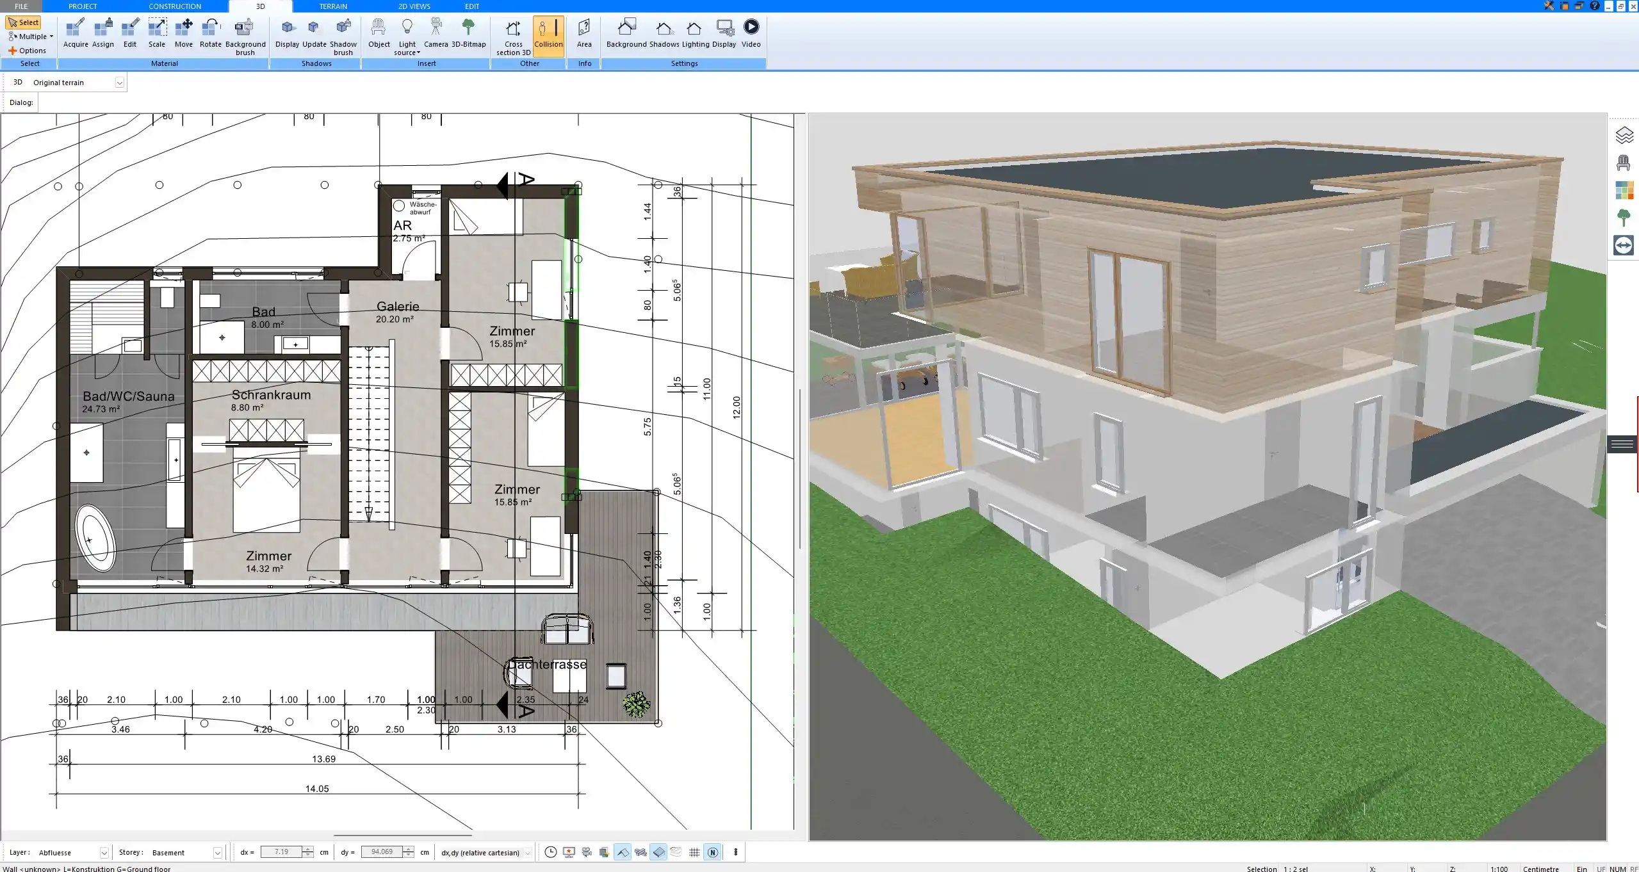Play the Video settings button
Screen dimensions: 1639x872
click(751, 33)
